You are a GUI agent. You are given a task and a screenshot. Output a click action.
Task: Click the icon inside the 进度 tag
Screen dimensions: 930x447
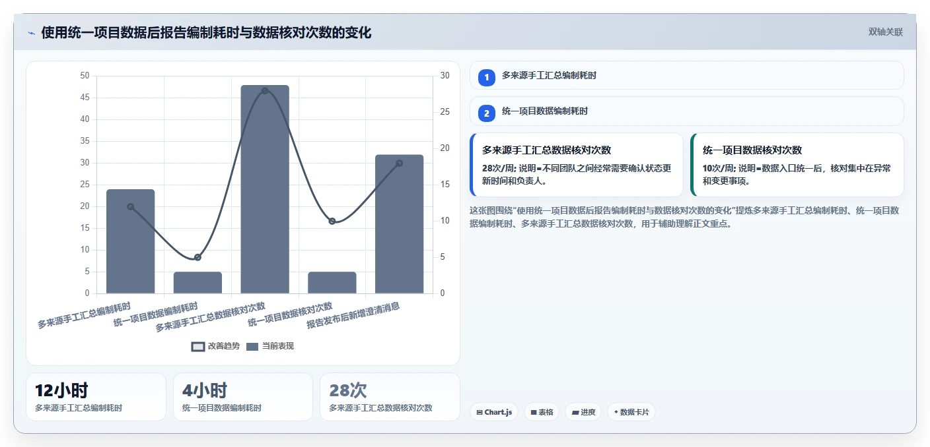575,412
